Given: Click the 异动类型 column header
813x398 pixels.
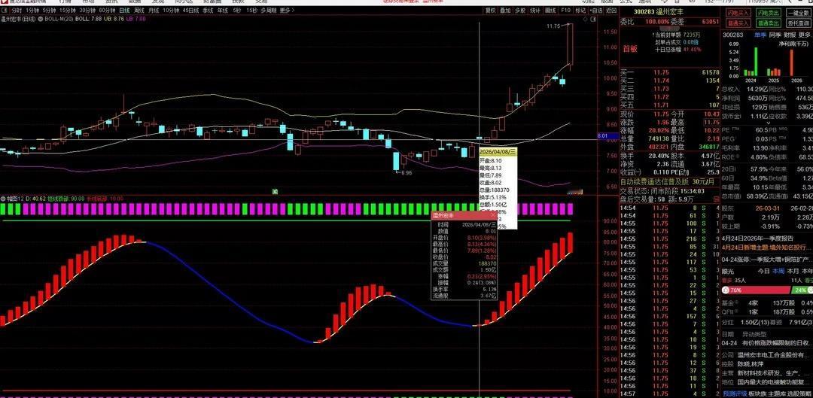Looking at the screenshot, I should click(x=754, y=334).
